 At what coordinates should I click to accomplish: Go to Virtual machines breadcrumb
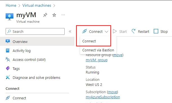37,5
